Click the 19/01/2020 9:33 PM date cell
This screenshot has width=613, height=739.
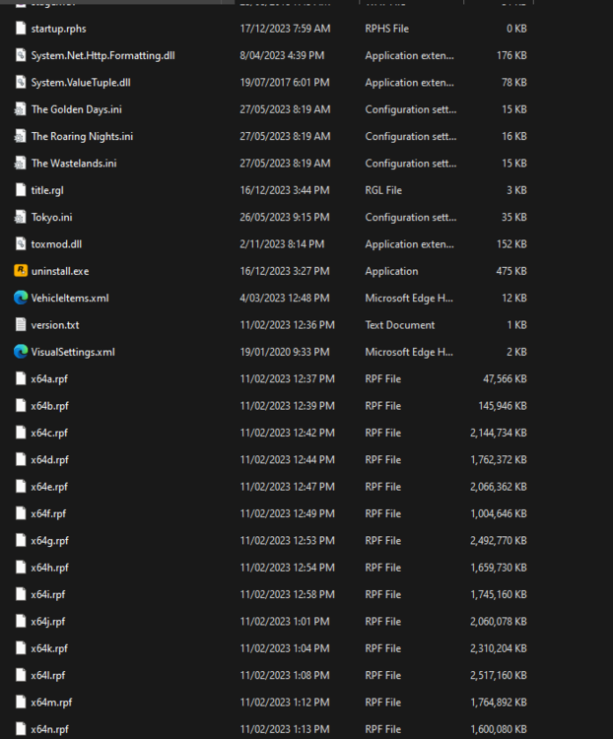tap(285, 352)
